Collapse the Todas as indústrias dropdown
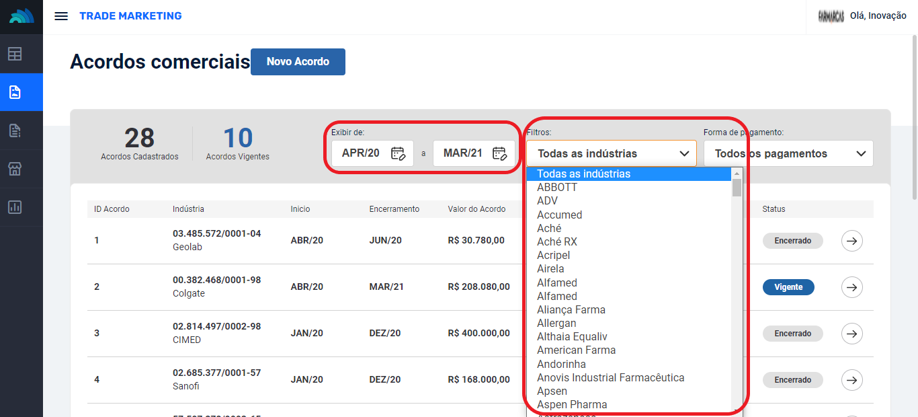The height and width of the screenshot is (417, 918). pos(611,153)
